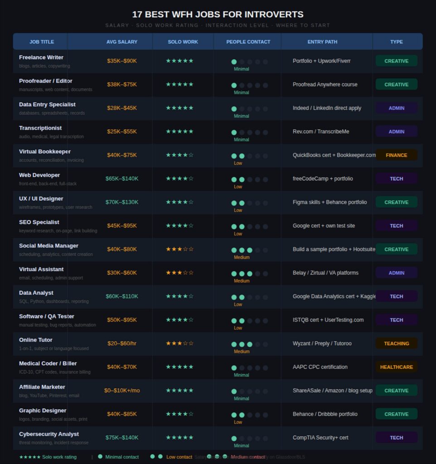The height and width of the screenshot is (464, 436).
Task: Click the Minimal contact dot in legend
Action: (x=100, y=457)
